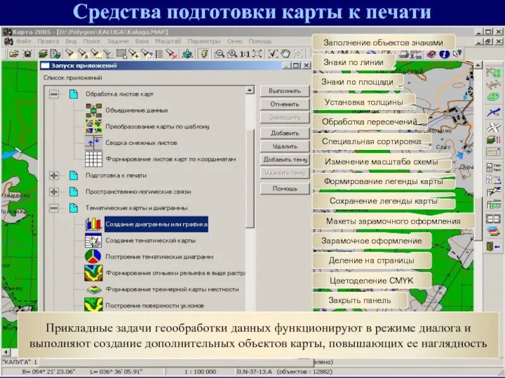Click the map window vertical scroll up arrow
This screenshot has width=505, height=378.
[x=478, y=66]
